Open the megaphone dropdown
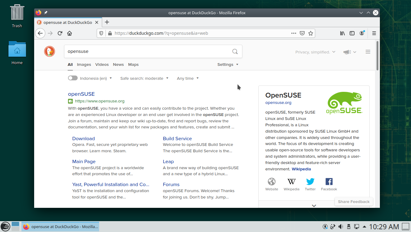 tap(350, 52)
